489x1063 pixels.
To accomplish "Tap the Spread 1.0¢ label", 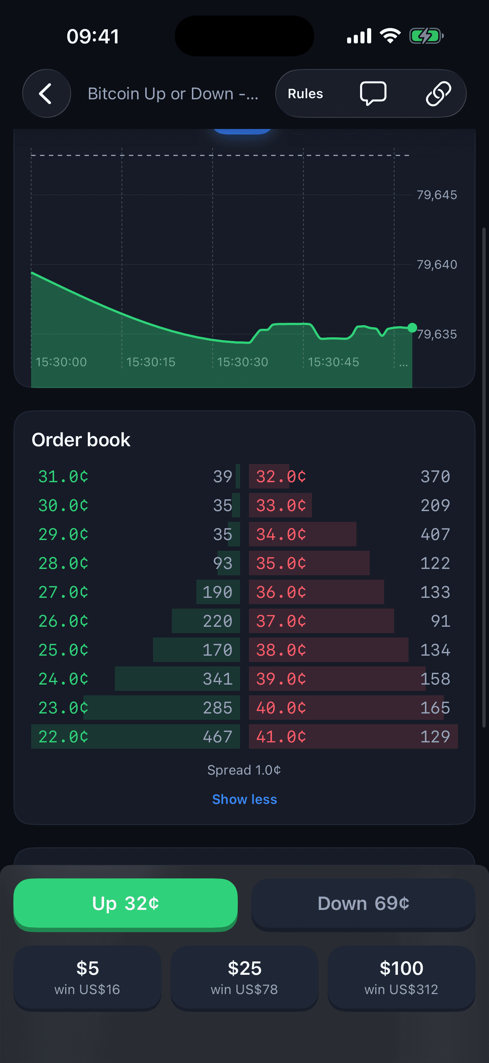I will [244, 770].
